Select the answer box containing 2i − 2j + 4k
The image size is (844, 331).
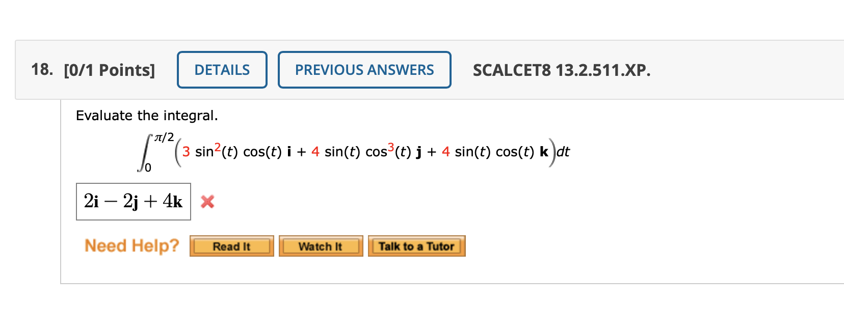[133, 202]
